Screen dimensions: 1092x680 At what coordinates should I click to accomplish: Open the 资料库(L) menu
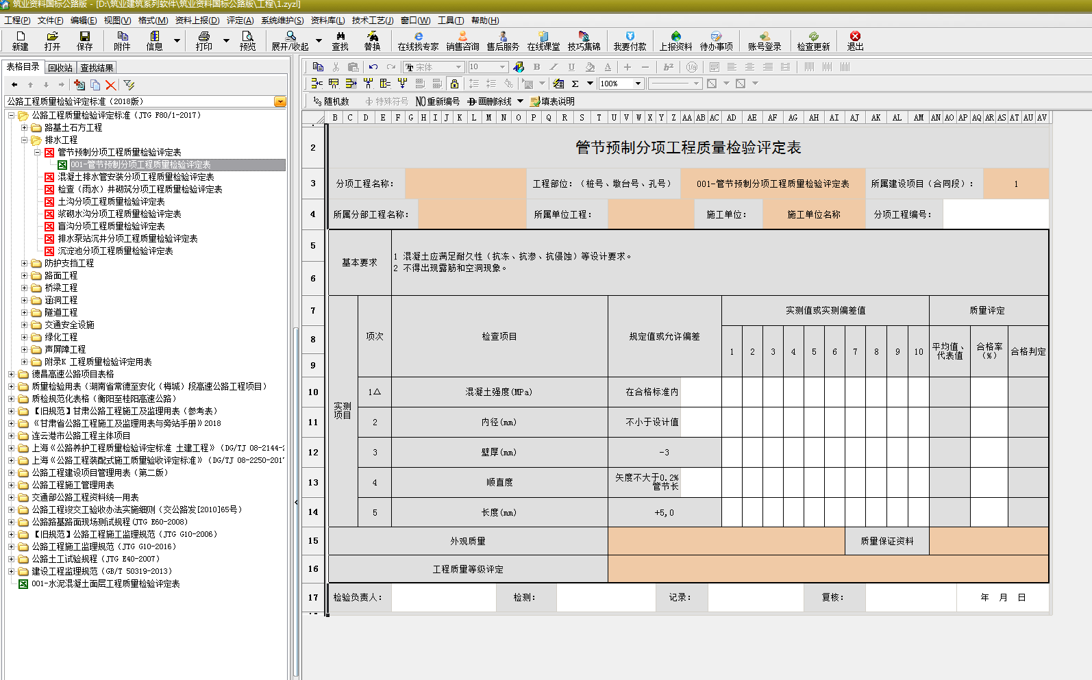point(327,21)
